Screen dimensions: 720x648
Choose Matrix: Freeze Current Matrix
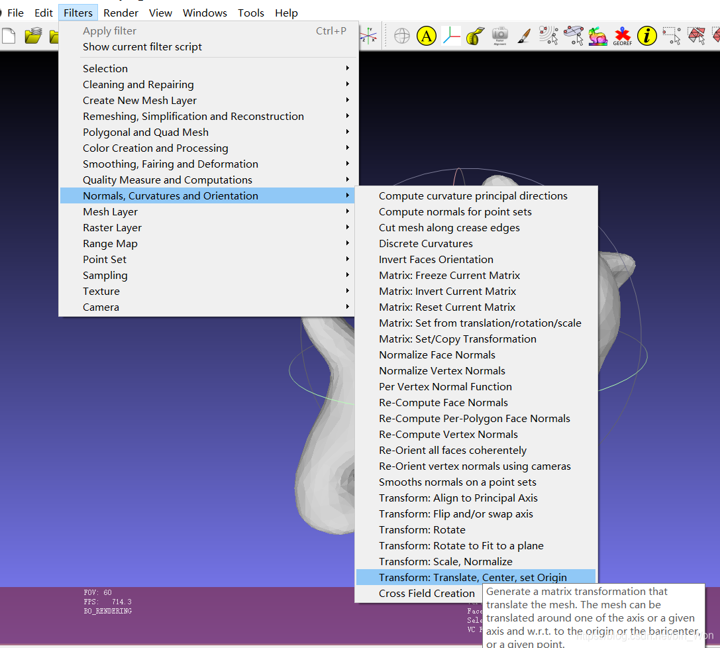point(476,276)
